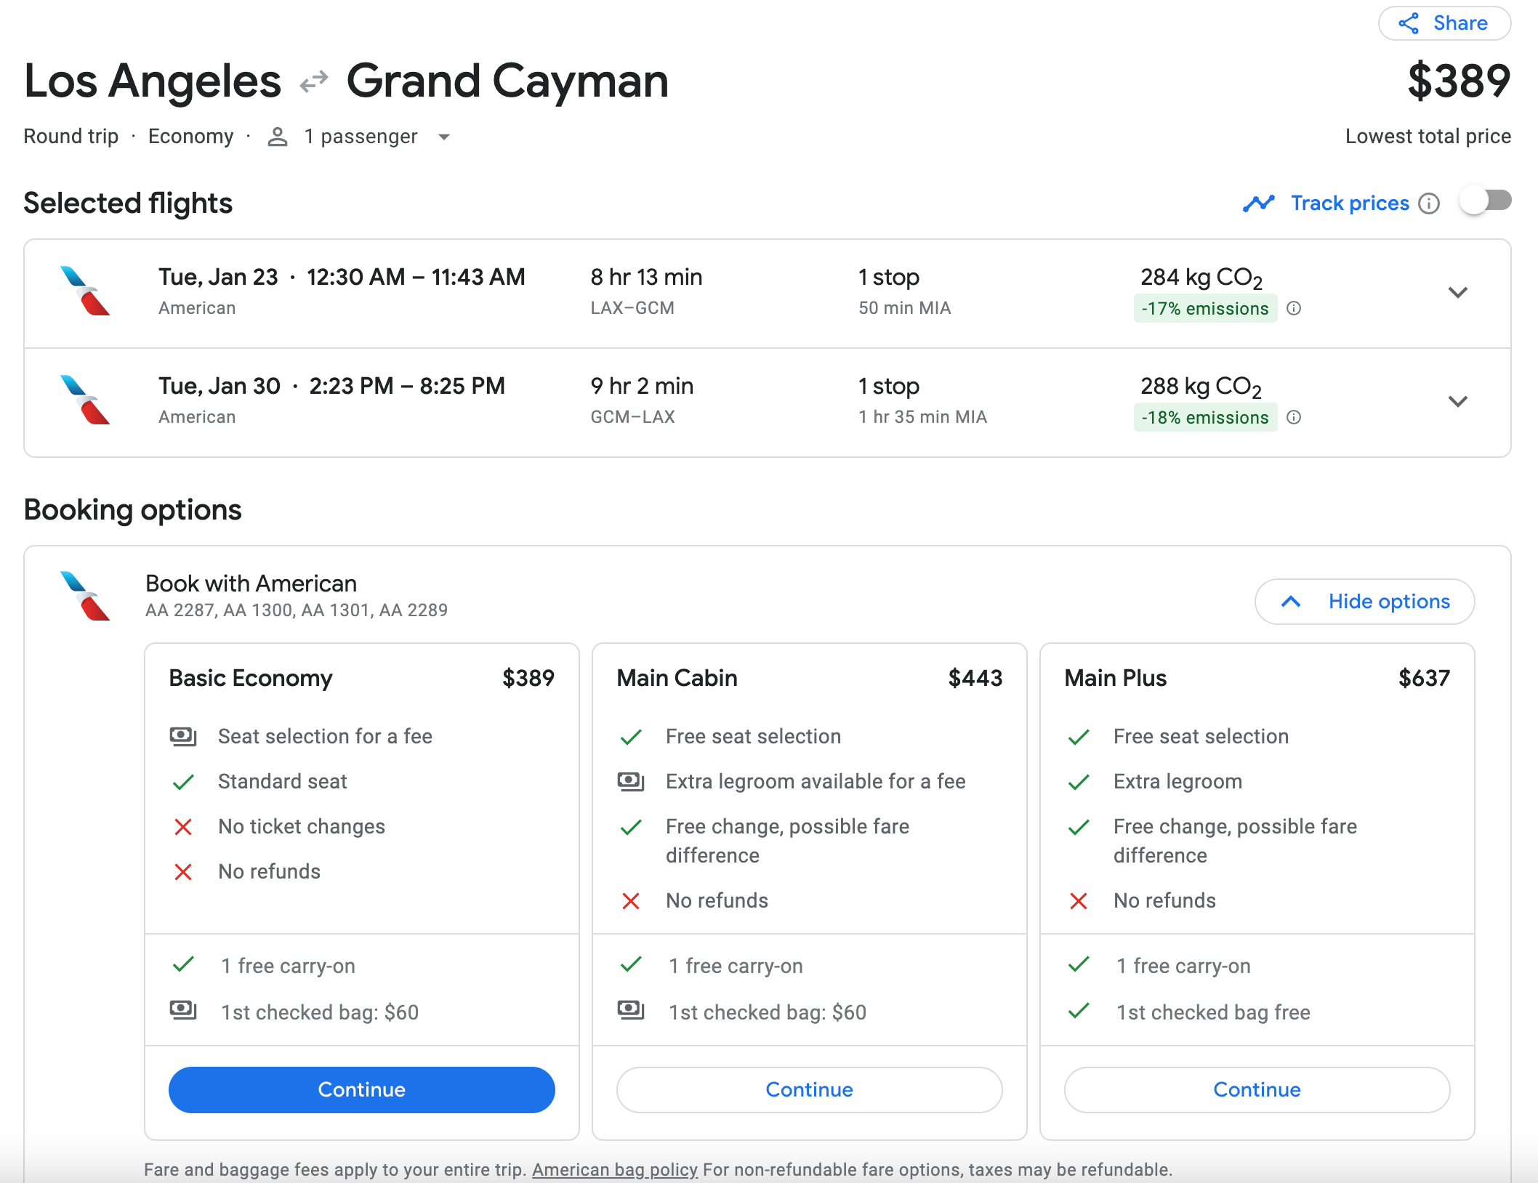Click American Airlines logo on Jan 23 flight

(x=85, y=291)
